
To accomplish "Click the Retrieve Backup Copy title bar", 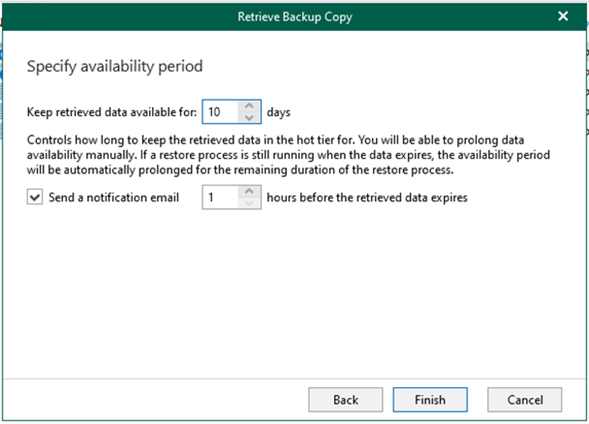I will 294,17.
